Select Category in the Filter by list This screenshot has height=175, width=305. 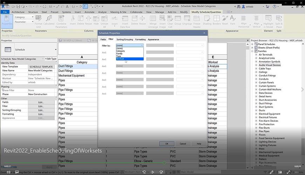[x=130, y=51]
